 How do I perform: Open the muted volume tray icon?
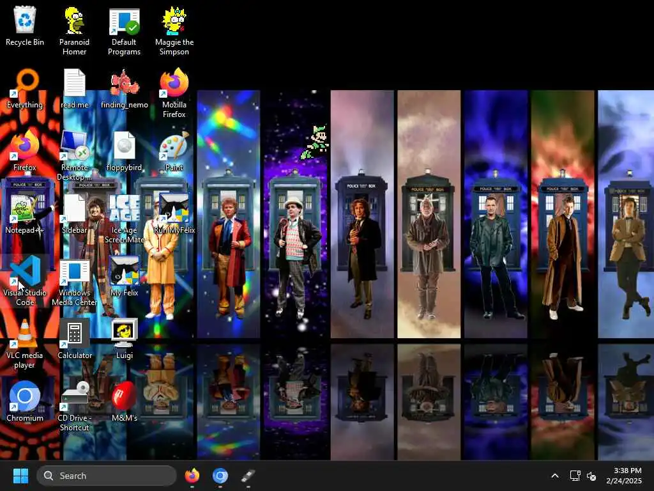591,476
